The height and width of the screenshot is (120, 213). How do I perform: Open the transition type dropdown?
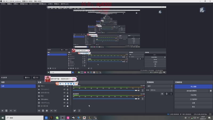pyautogui.click(x=159, y=86)
